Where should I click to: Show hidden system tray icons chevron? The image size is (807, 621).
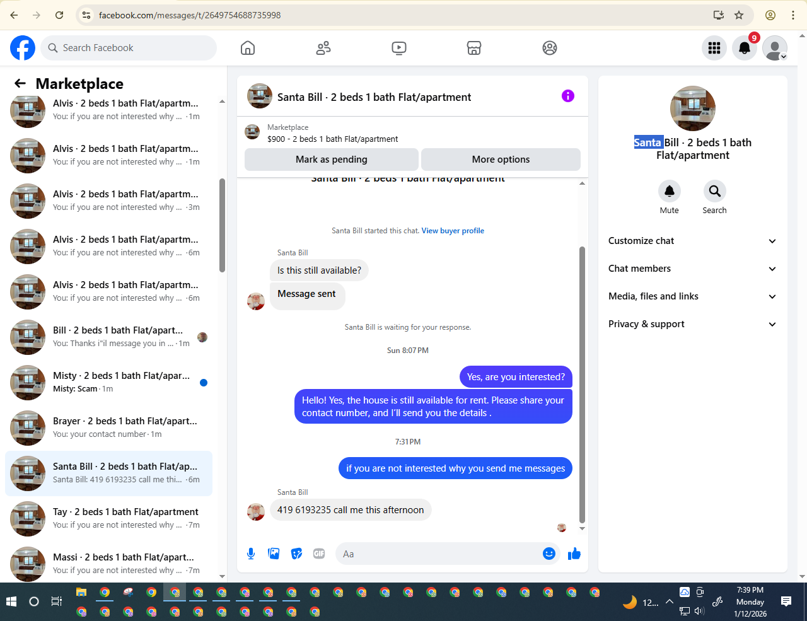point(670,602)
